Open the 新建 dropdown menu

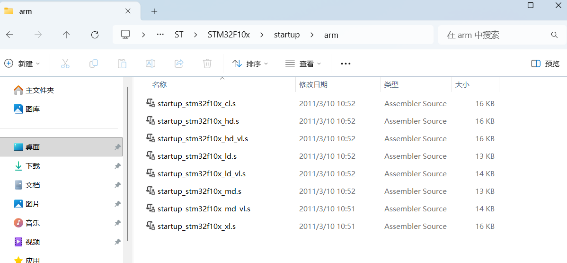(22, 64)
